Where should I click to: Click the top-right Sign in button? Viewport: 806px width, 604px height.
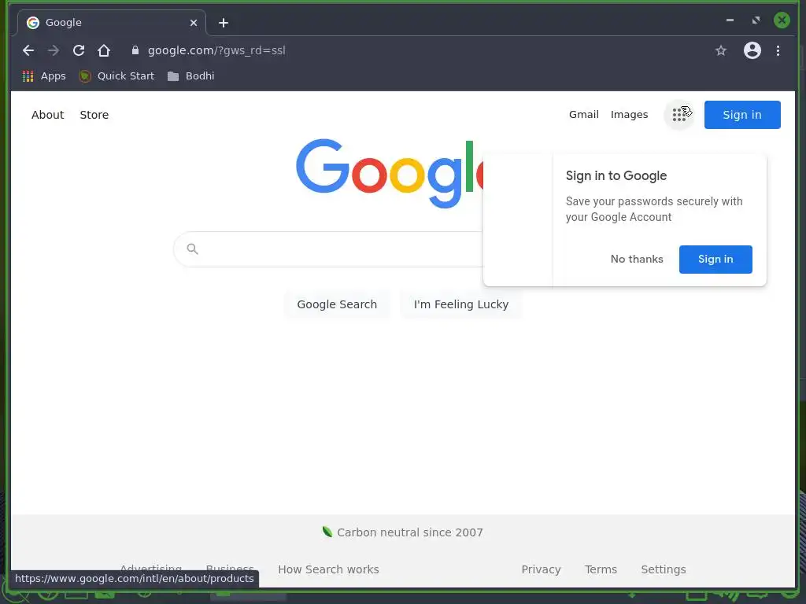click(742, 115)
